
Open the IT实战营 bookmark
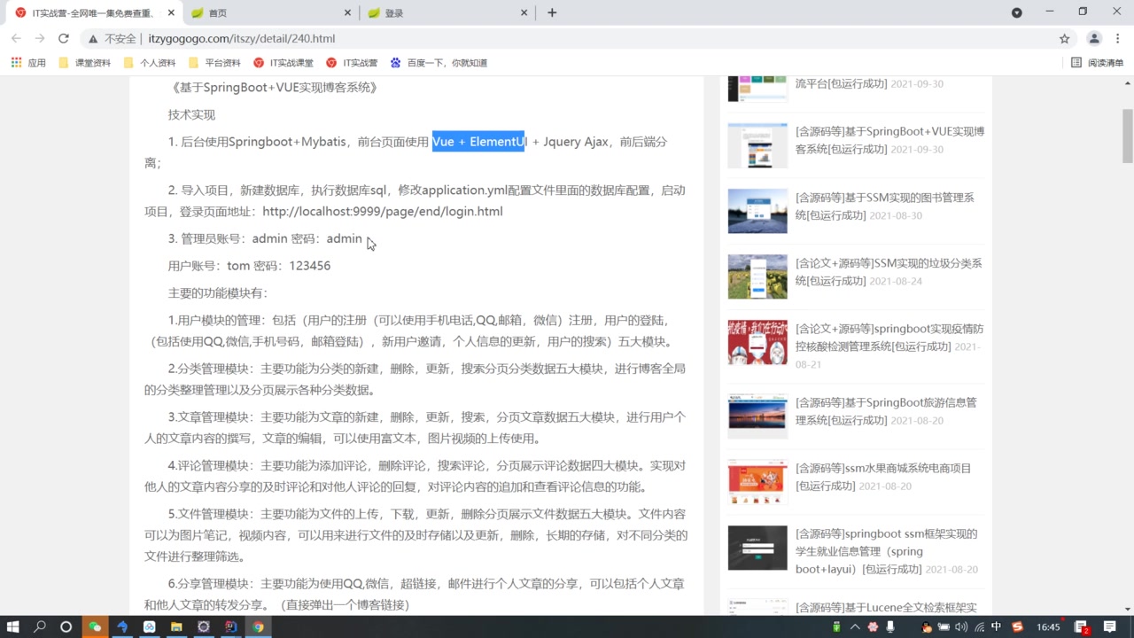[x=352, y=63]
